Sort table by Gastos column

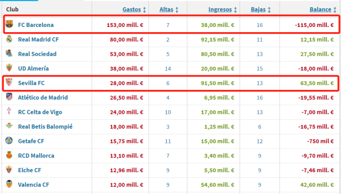132,9
